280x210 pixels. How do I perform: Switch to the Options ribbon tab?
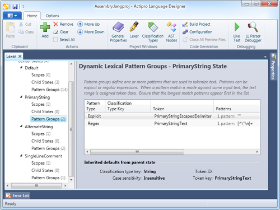coord(52,16)
